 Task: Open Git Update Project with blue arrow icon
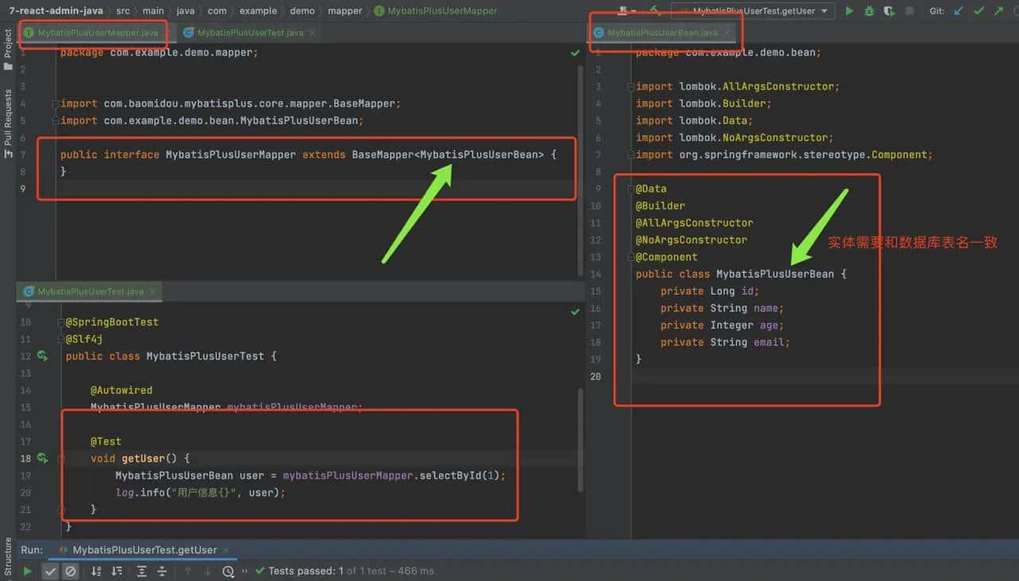tap(958, 12)
